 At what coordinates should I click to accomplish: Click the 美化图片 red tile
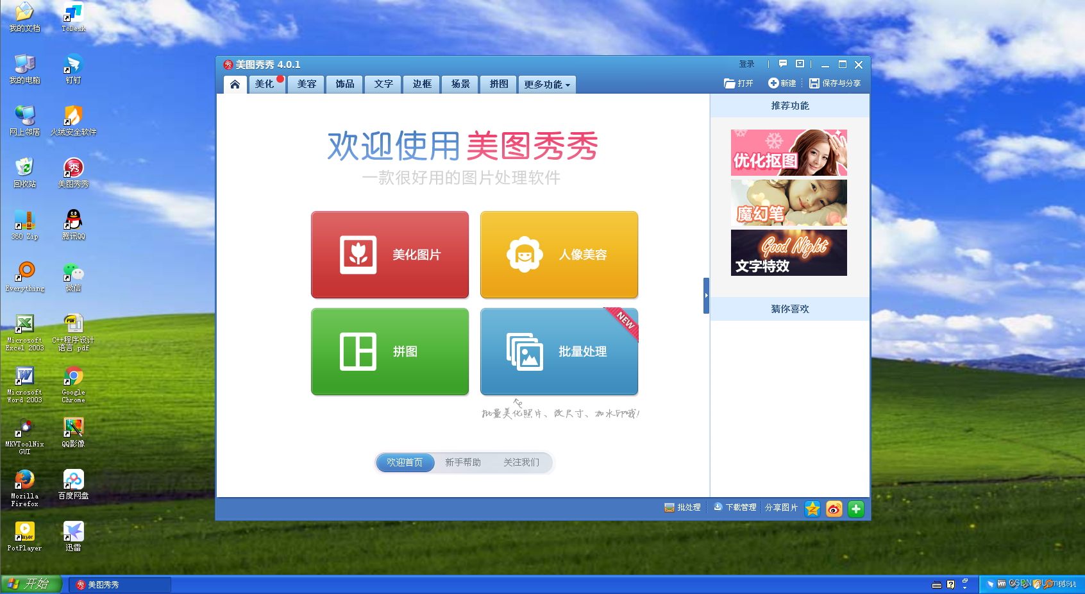tap(390, 255)
